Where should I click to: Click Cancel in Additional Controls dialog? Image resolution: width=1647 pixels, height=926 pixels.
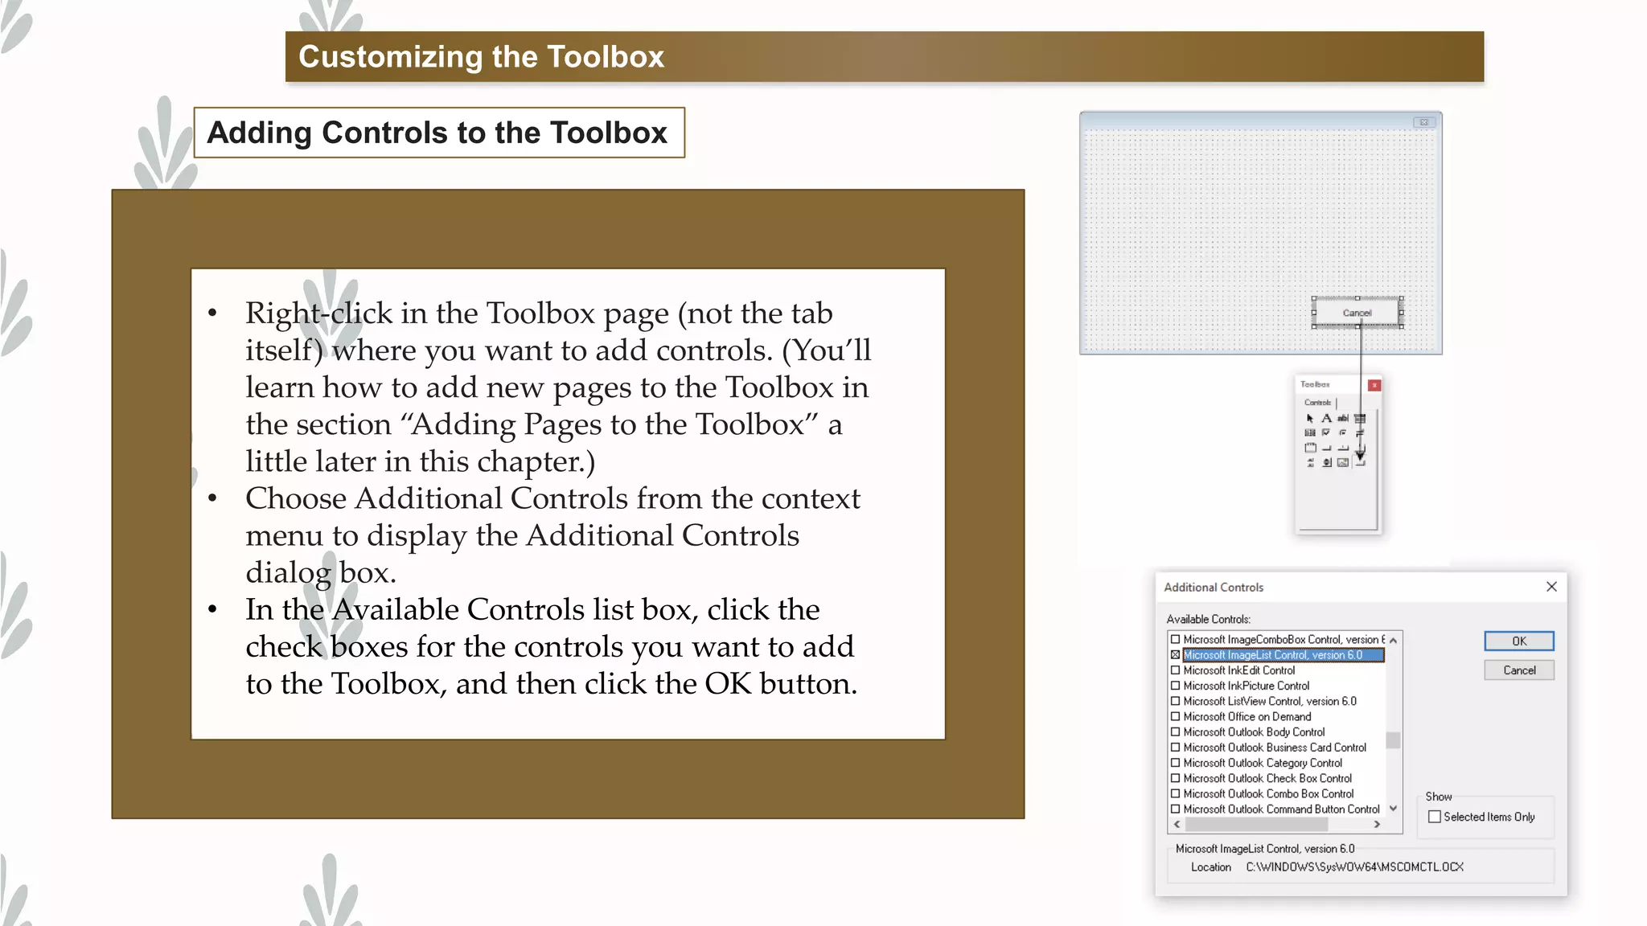click(x=1518, y=670)
